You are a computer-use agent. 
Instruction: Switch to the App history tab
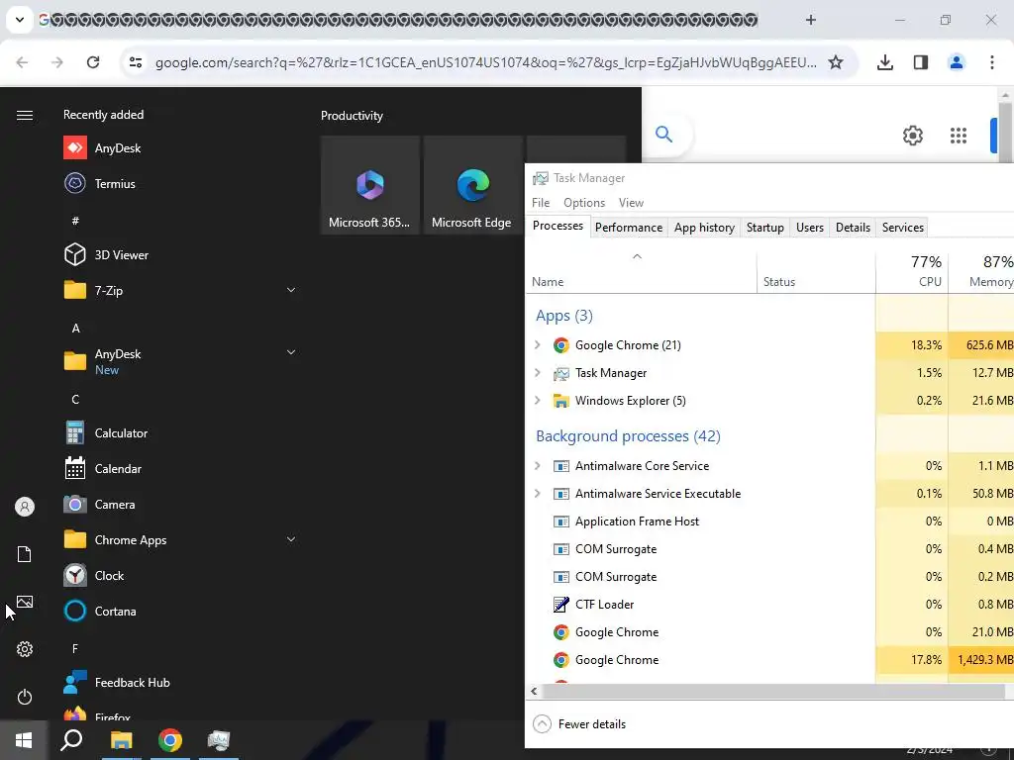704,228
